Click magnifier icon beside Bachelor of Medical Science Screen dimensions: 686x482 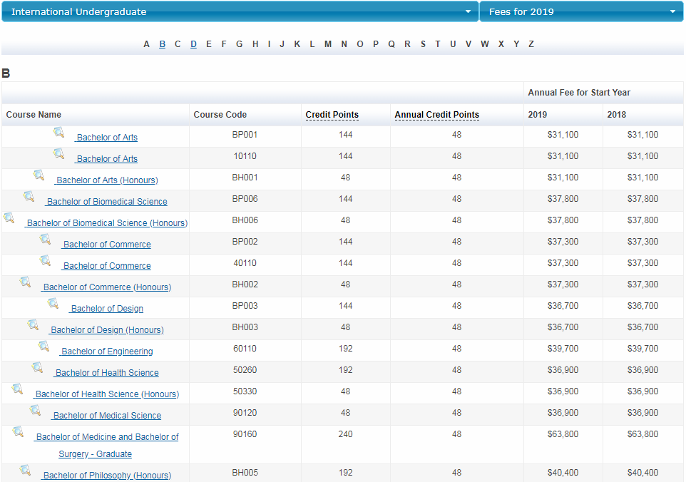click(x=36, y=411)
